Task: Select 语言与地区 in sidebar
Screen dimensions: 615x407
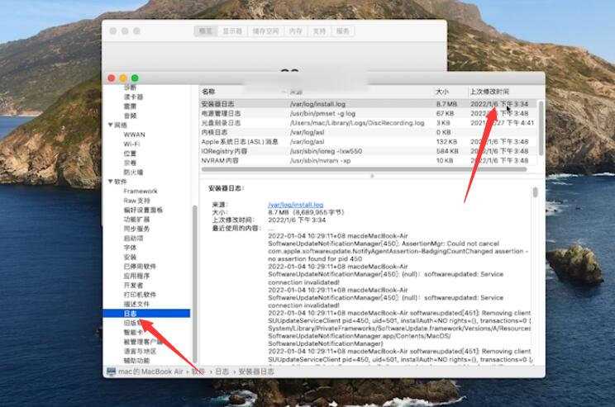Action: pos(140,351)
